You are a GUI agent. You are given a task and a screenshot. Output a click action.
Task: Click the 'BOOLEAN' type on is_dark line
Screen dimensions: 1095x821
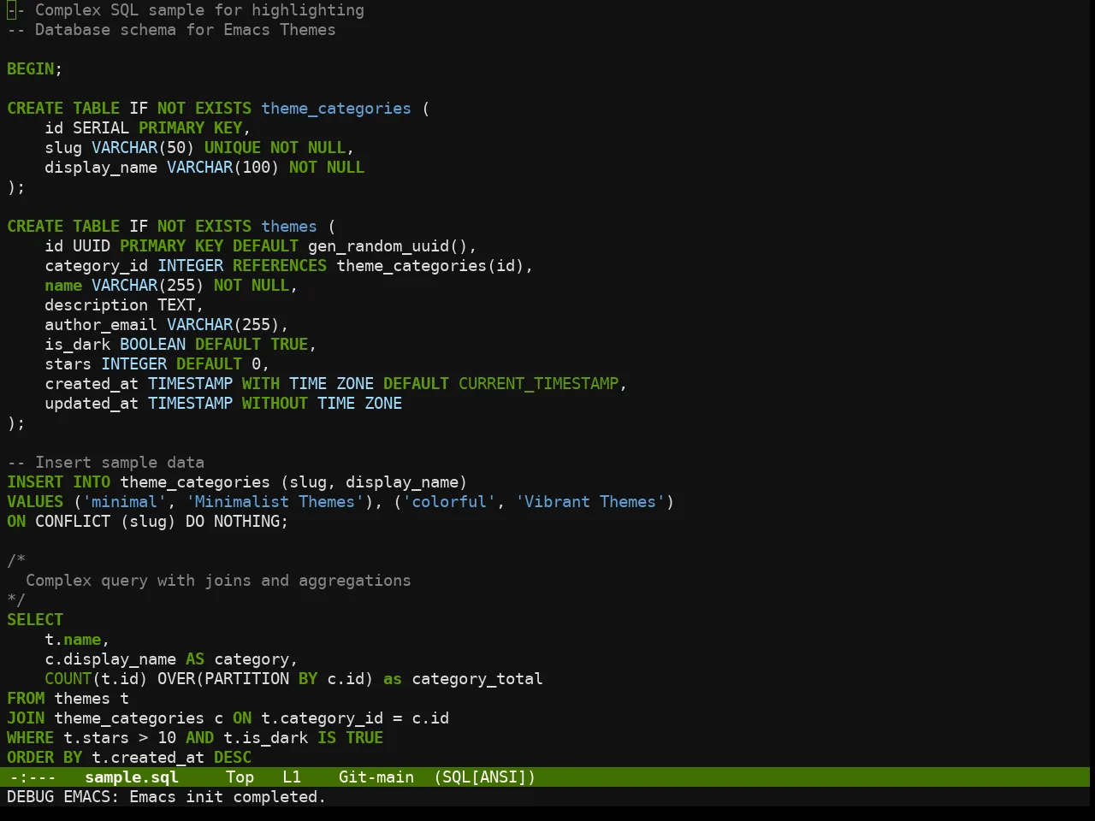tap(153, 345)
